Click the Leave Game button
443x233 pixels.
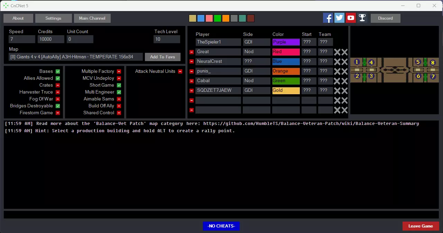click(421, 226)
